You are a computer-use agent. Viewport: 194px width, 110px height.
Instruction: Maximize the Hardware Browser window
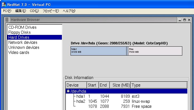coord(185,20)
